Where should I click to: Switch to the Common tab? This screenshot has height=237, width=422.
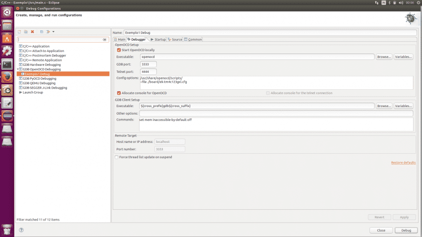193,39
